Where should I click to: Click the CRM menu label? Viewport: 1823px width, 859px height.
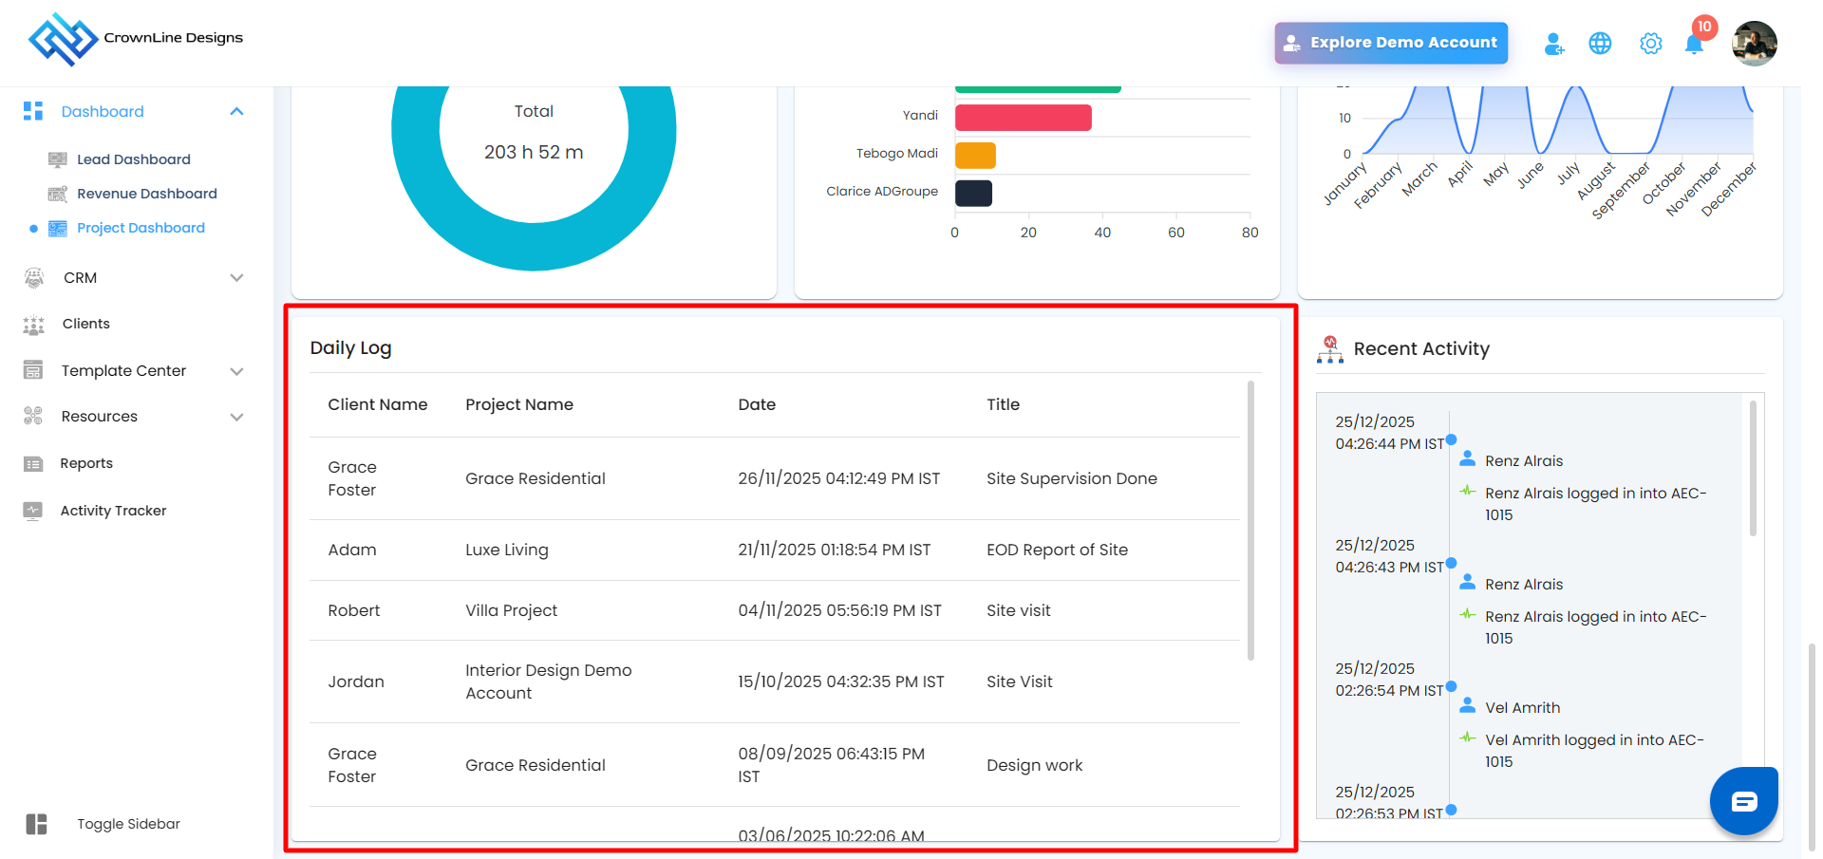[x=81, y=277]
